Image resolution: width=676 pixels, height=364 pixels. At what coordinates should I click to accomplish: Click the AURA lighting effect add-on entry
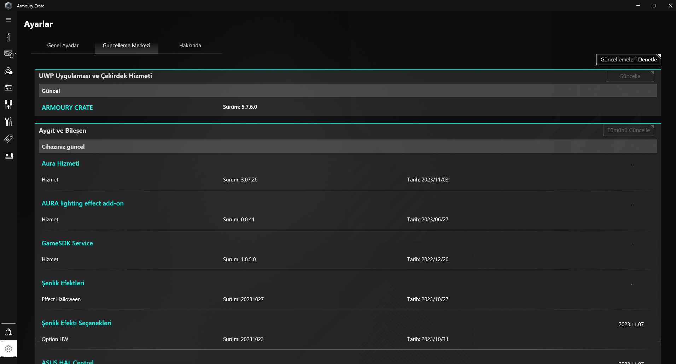point(83,203)
